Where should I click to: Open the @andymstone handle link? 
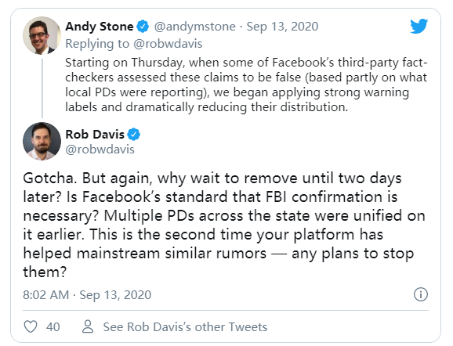click(195, 27)
